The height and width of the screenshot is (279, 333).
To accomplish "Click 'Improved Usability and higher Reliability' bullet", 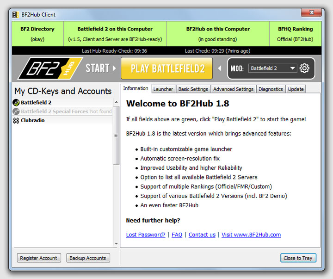I will pyautogui.click(x=191, y=168).
